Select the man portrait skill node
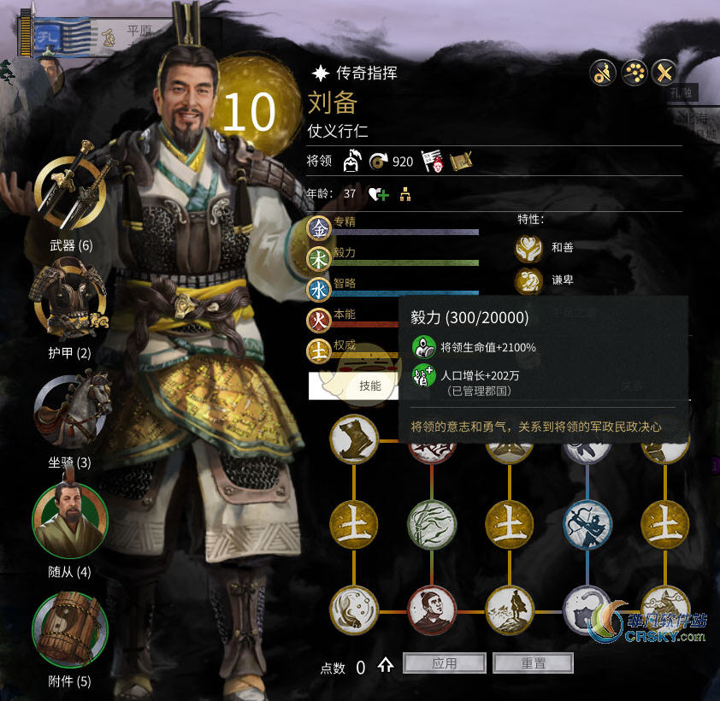This screenshot has height=701, width=720. click(x=432, y=610)
